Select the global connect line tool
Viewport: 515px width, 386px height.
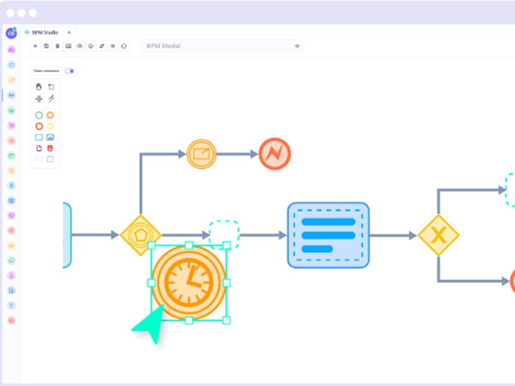click(x=51, y=98)
